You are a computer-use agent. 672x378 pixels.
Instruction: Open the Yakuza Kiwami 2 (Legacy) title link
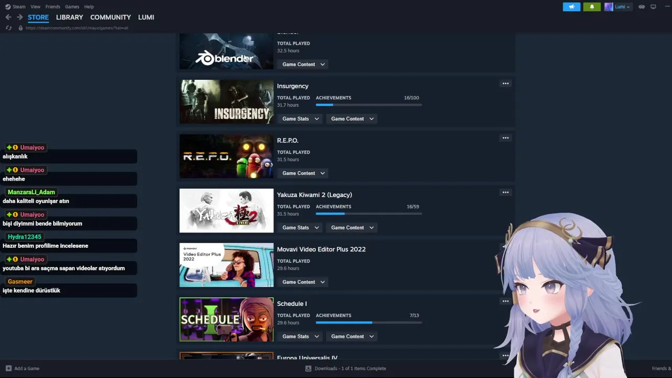[314, 195]
